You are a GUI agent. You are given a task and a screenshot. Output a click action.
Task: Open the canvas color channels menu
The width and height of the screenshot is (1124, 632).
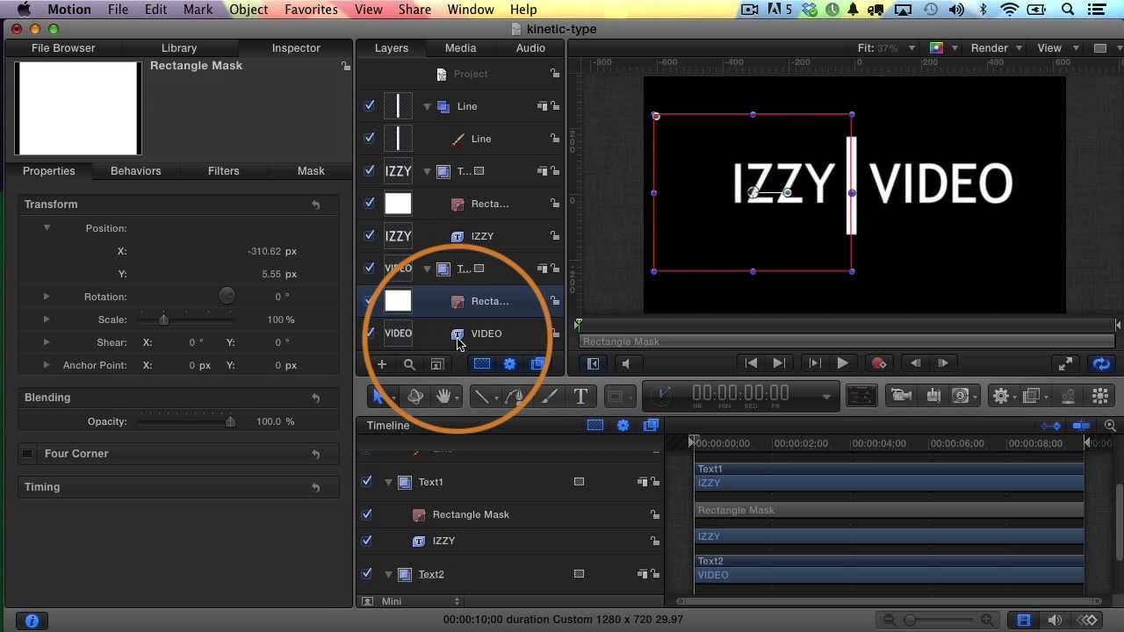pyautogui.click(x=941, y=48)
